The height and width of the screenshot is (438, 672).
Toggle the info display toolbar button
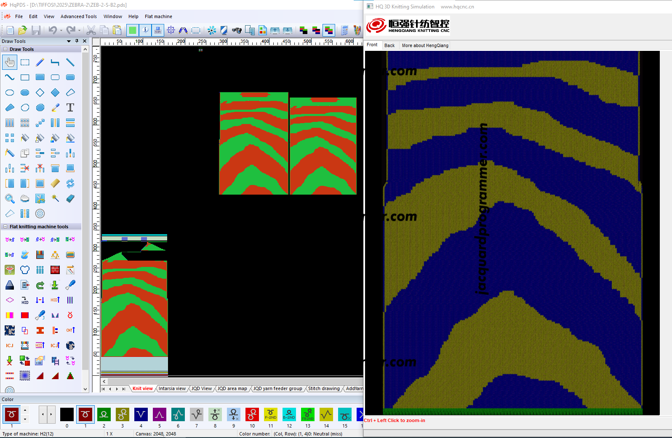tap(145, 30)
